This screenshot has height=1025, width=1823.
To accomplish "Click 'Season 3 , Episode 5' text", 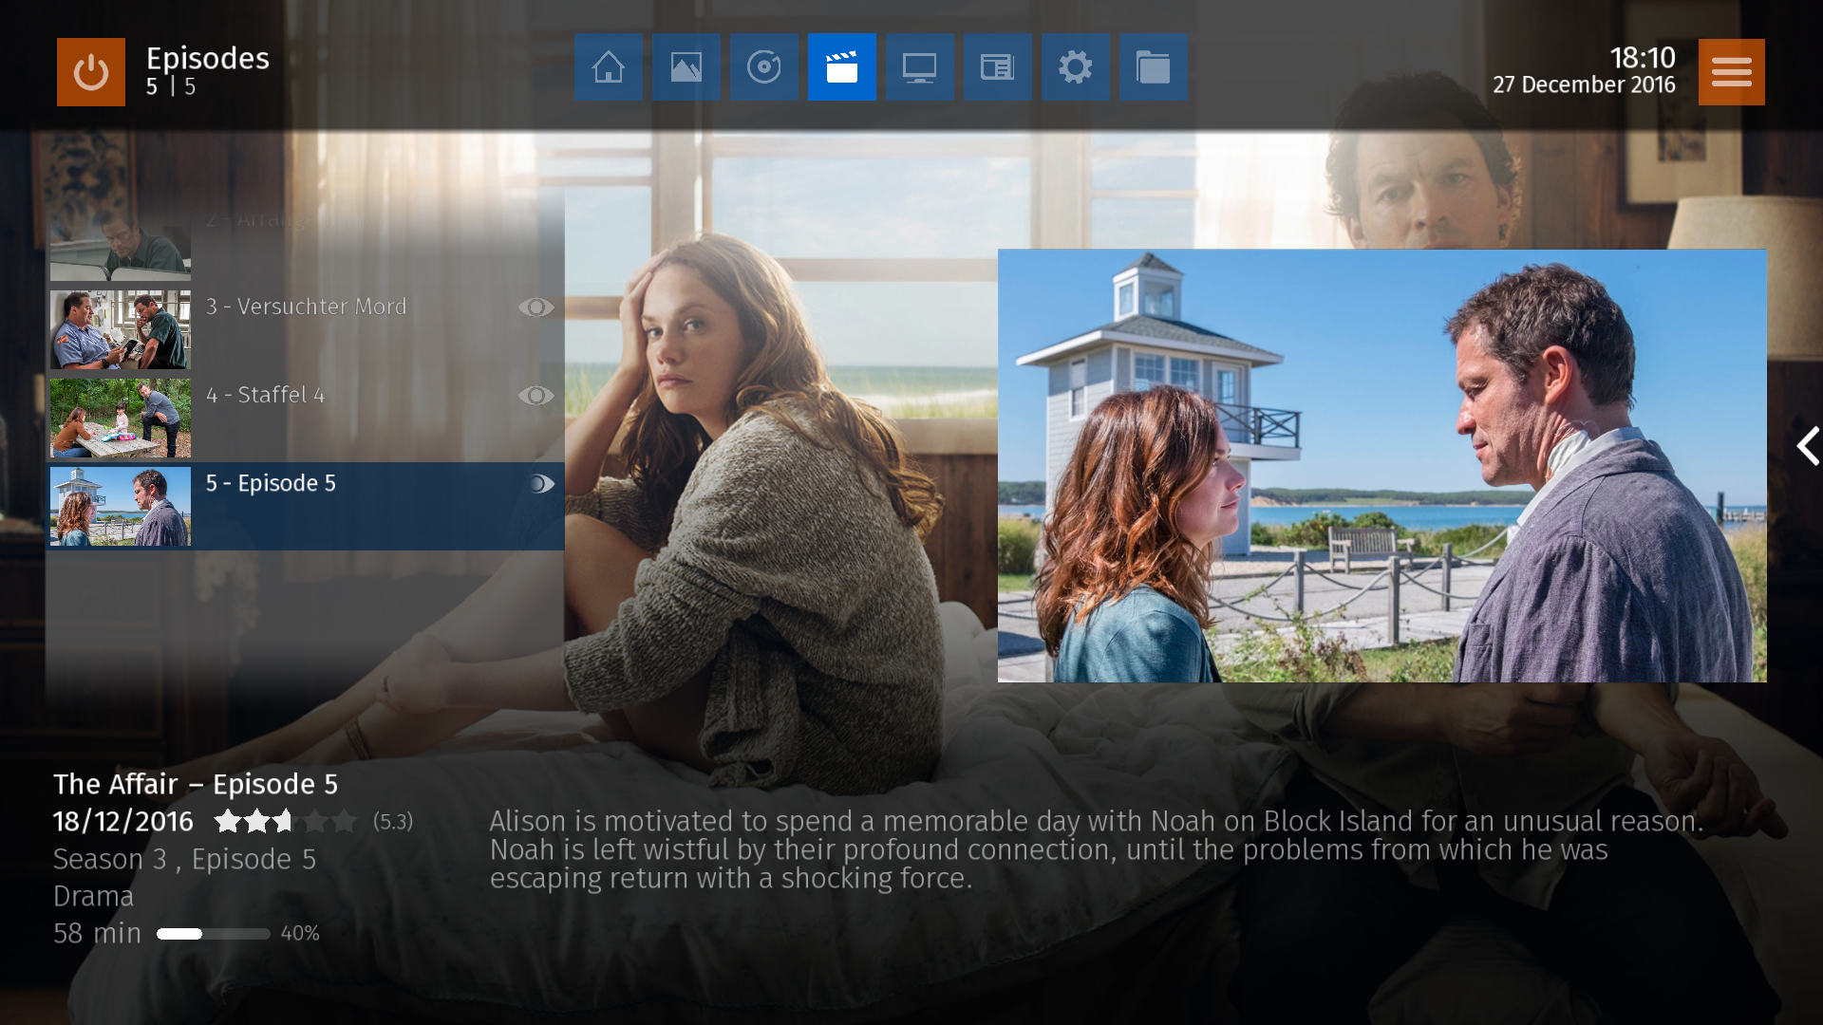I will point(185,859).
